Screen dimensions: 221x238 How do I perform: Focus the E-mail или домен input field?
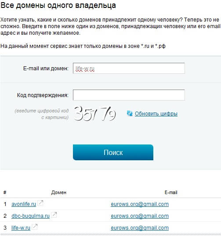(x=129, y=69)
